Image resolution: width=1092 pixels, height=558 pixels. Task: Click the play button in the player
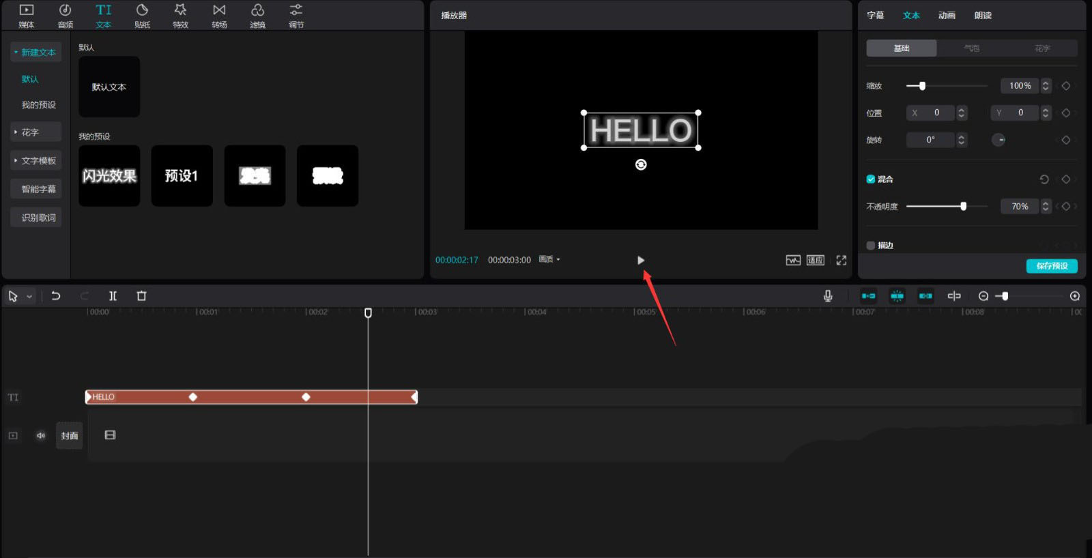(640, 260)
